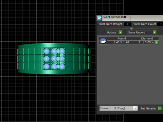Click the green arrow next to Set Material
The height and width of the screenshot is (122, 163).
pos(160,108)
